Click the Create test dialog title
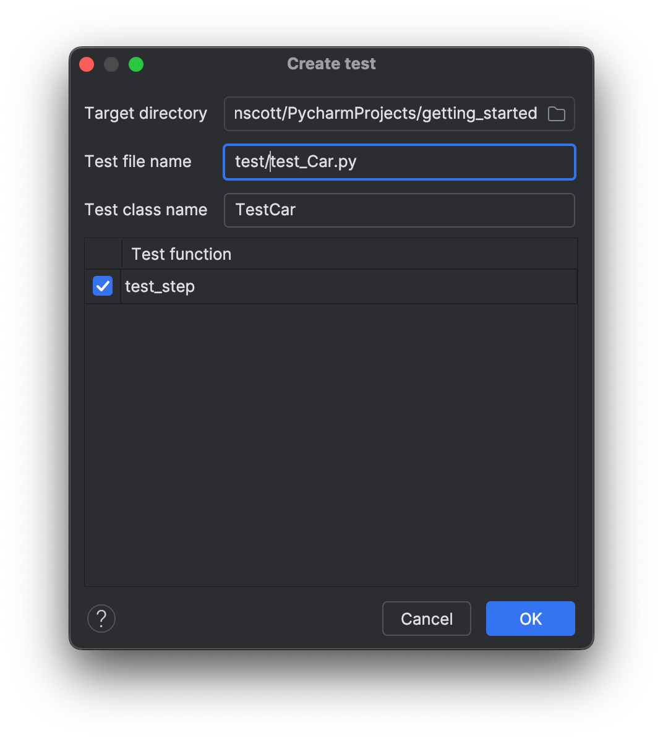 (331, 64)
